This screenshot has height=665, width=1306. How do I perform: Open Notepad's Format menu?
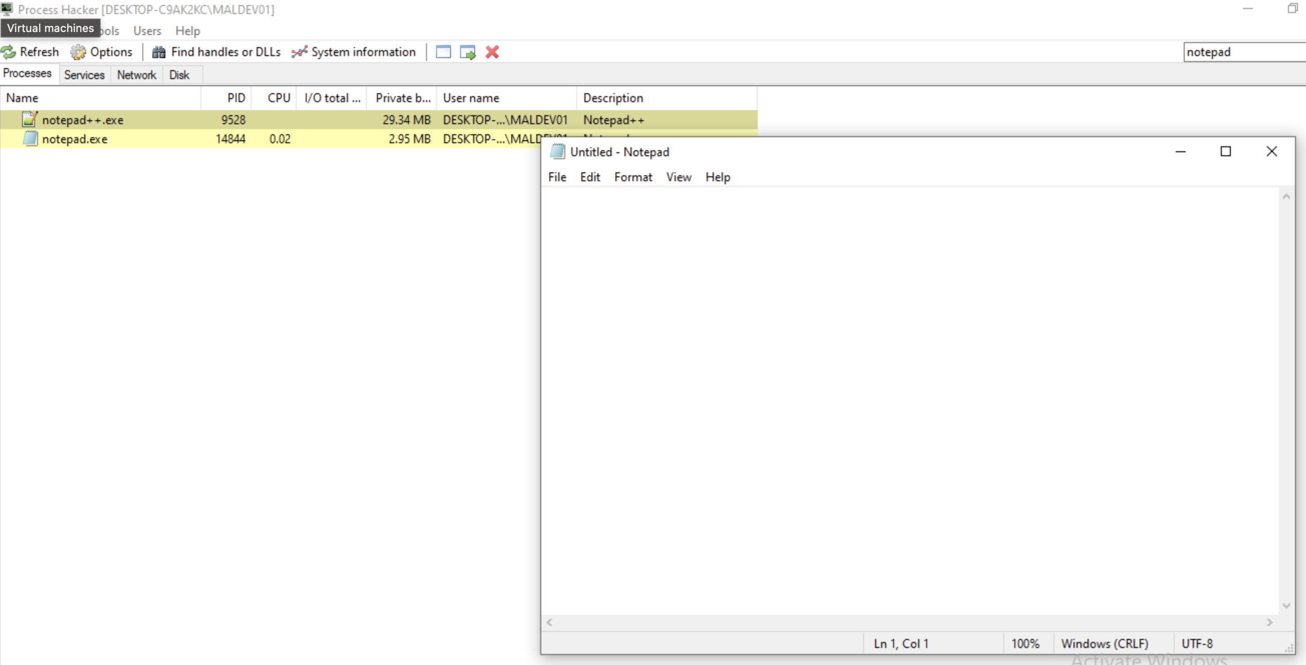(x=633, y=177)
